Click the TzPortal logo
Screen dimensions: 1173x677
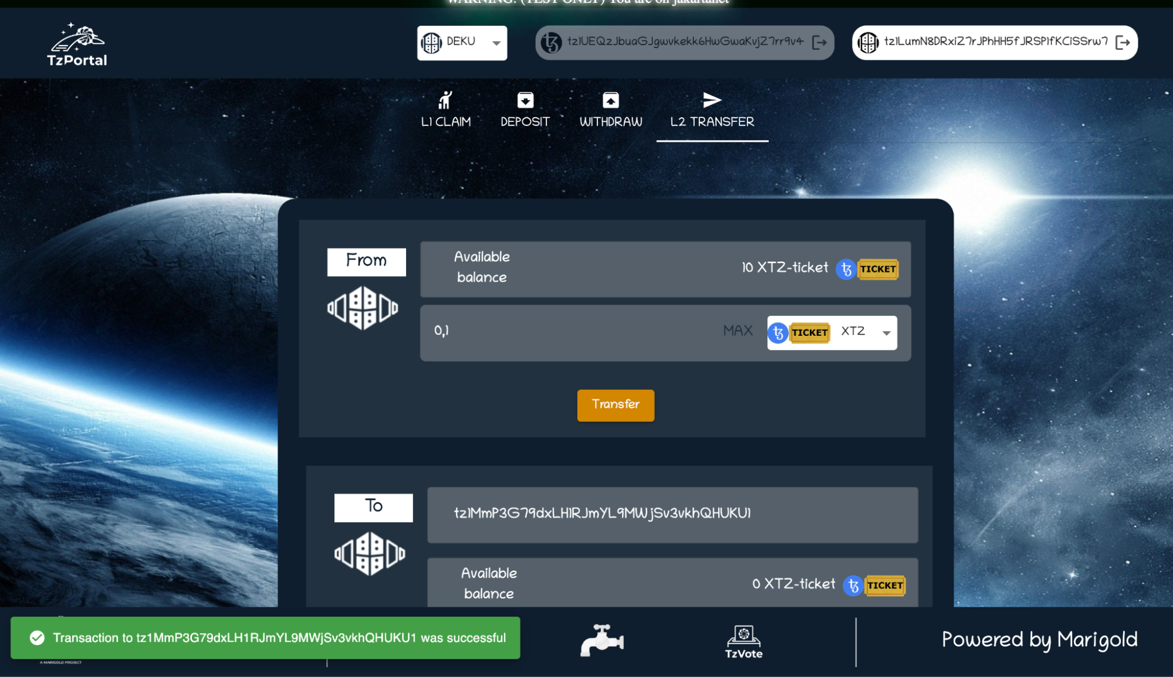pyautogui.click(x=77, y=45)
